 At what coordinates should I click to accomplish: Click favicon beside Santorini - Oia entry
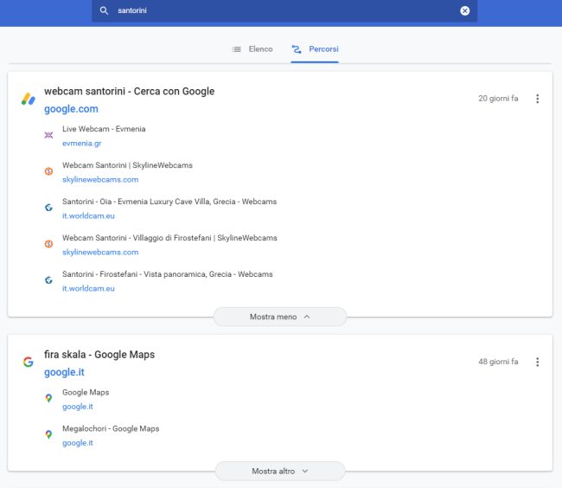(48, 208)
